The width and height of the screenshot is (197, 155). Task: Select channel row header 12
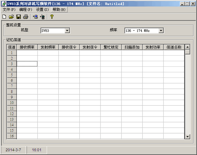click(x=12, y=114)
